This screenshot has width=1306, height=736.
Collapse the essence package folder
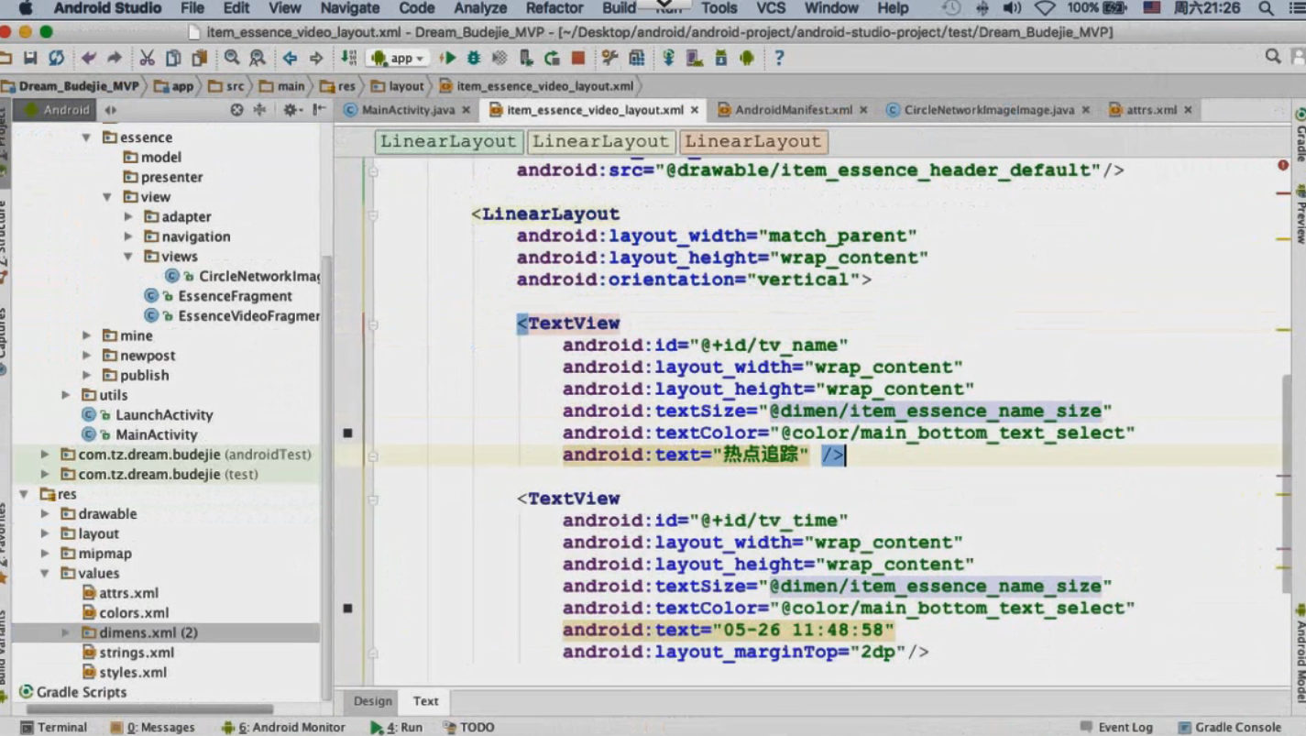[x=86, y=137]
